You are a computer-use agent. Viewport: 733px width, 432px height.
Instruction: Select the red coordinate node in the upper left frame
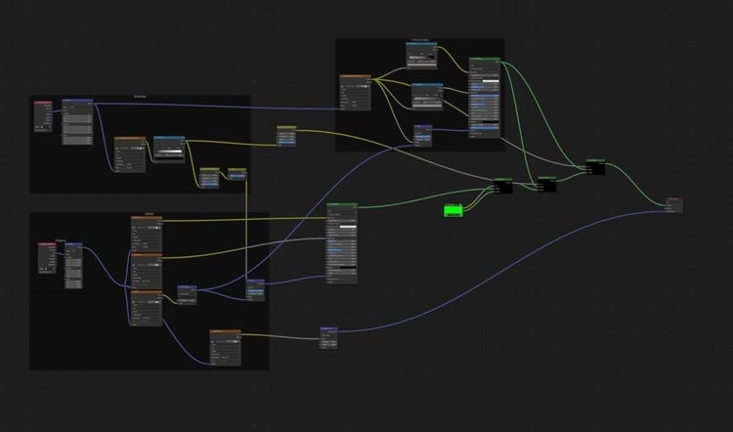click(43, 116)
